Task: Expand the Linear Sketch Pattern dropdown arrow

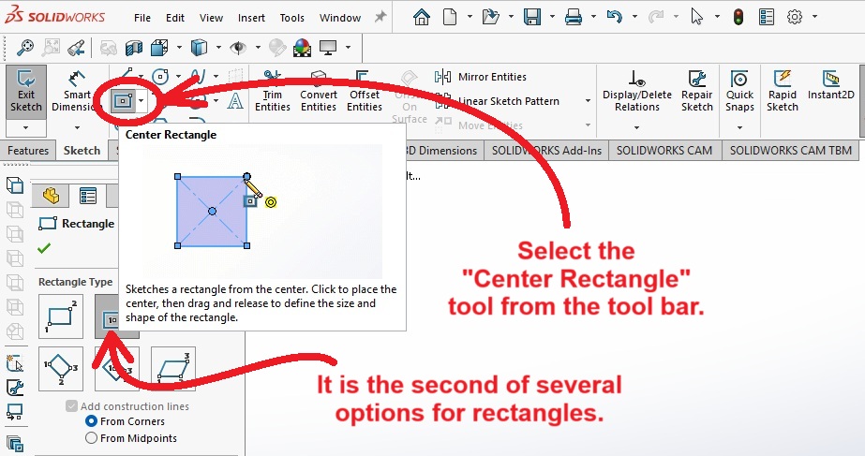Action: [588, 101]
